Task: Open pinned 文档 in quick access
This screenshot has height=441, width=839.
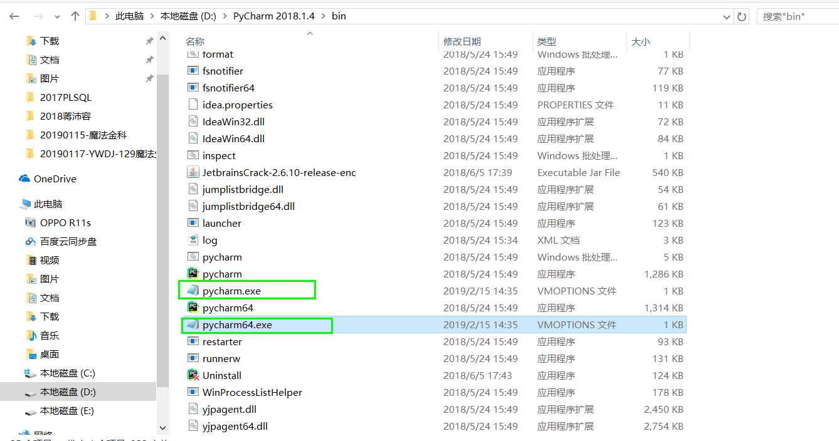Action: click(50, 60)
